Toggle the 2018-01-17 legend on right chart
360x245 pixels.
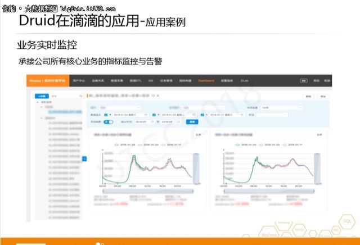point(292,145)
